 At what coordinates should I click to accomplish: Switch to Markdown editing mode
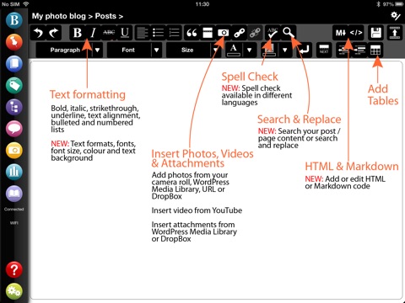coord(340,33)
